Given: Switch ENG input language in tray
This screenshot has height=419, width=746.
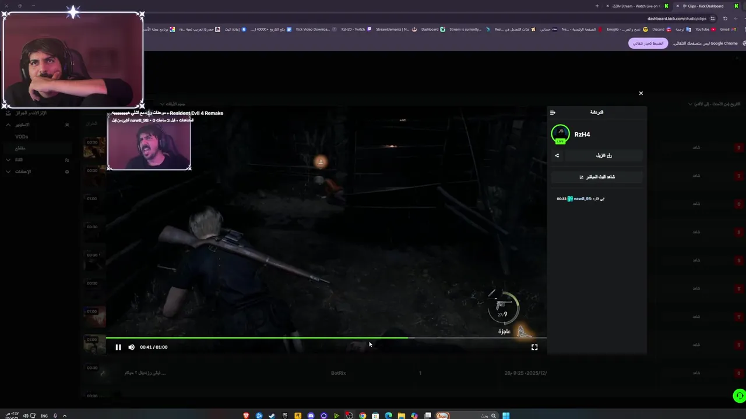Looking at the screenshot, I should point(44,416).
